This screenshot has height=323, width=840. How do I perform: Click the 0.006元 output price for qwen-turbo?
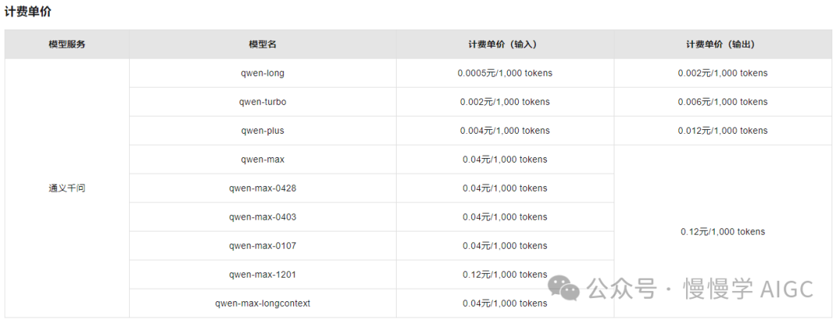(722, 102)
